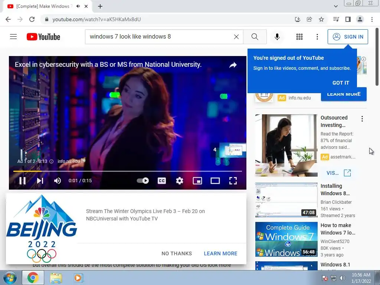Image resolution: width=380 pixels, height=285 pixels.
Task: Open the tab search dropdown arrow
Action: click(335, 6)
